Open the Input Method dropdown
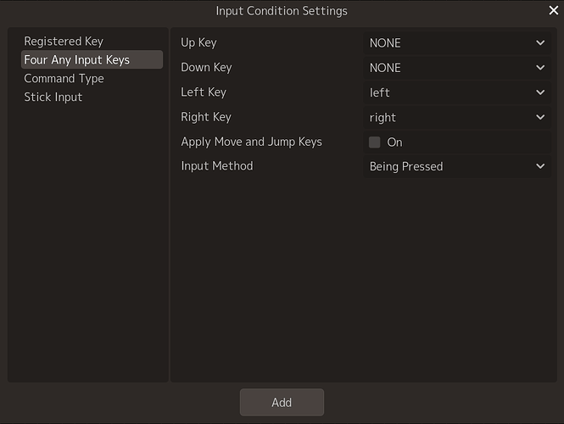 tap(457, 166)
